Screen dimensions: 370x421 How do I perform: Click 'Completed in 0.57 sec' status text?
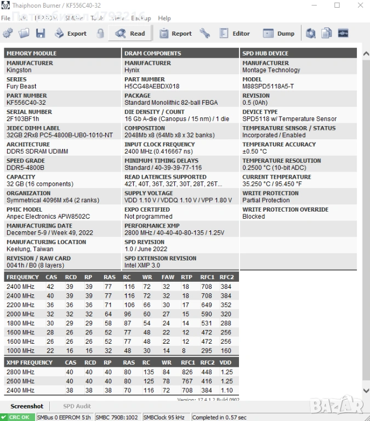click(219, 418)
